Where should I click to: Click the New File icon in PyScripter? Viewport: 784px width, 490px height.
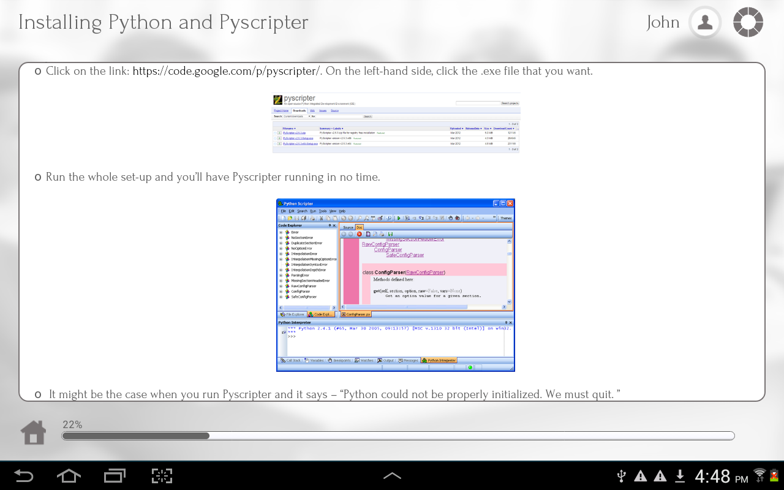tap(282, 218)
